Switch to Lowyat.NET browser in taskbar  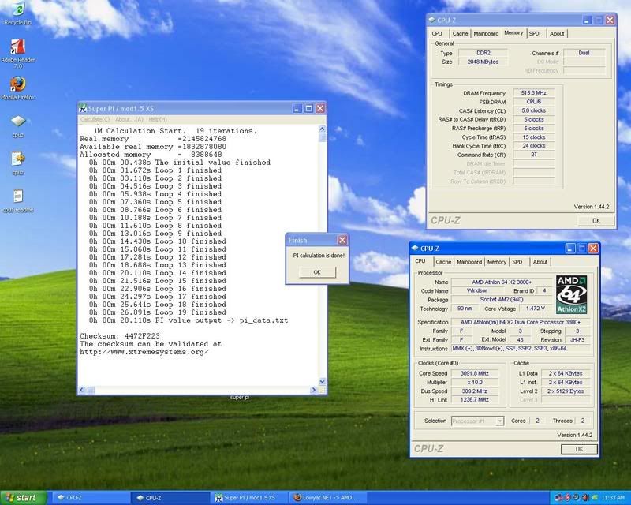tap(327, 498)
